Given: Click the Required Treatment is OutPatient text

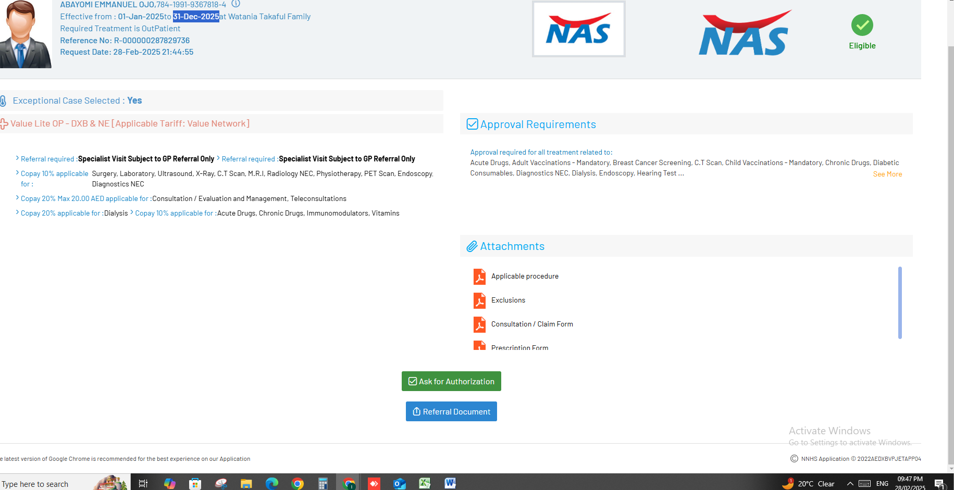Looking at the screenshot, I should (120, 29).
